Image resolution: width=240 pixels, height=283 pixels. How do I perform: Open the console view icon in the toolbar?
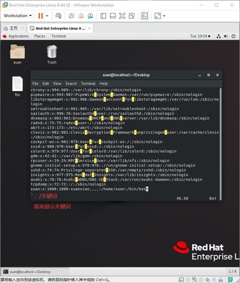pyautogui.click(x=145, y=16)
